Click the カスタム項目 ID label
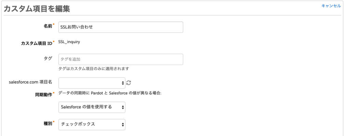Image resolution: width=350 pixels, height=136 pixels. pos(37,43)
